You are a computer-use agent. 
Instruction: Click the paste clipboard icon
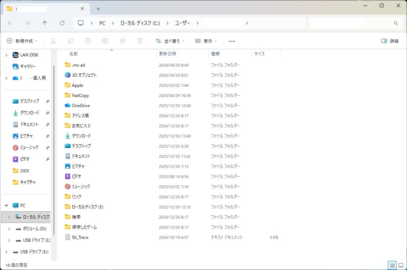pyautogui.click(x=88, y=41)
